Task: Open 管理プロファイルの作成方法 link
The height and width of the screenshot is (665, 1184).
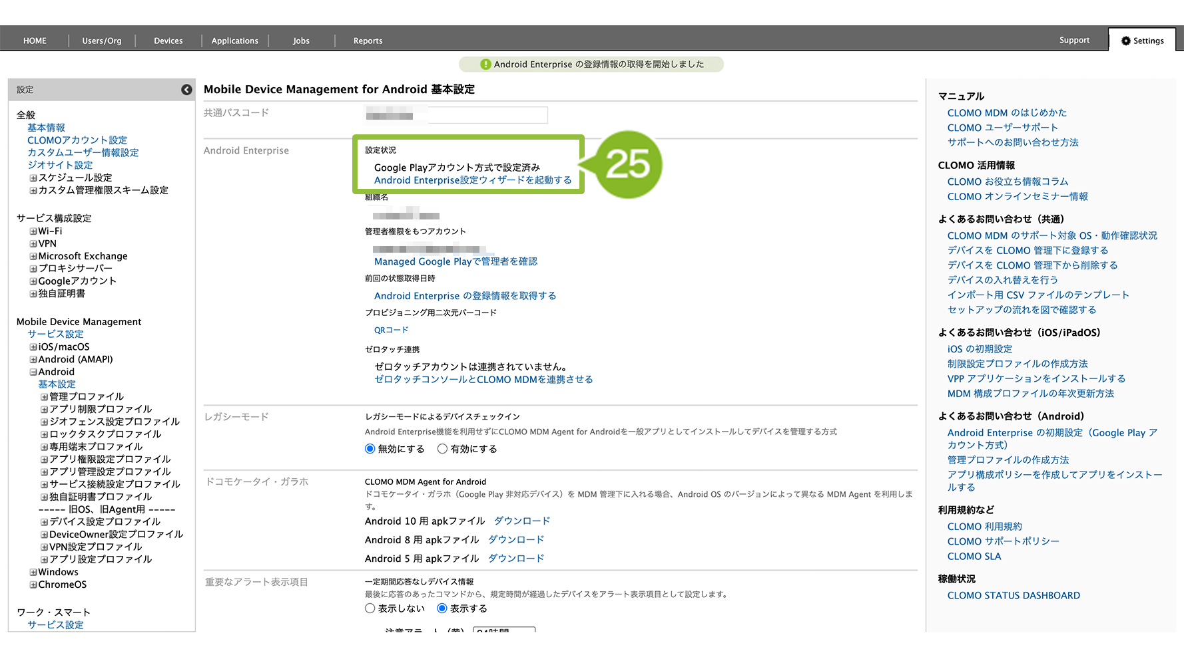Action: [x=1008, y=460]
